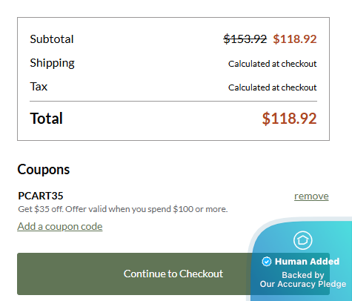
Task: Select the PCART35 coupon code text
Action: (41, 196)
